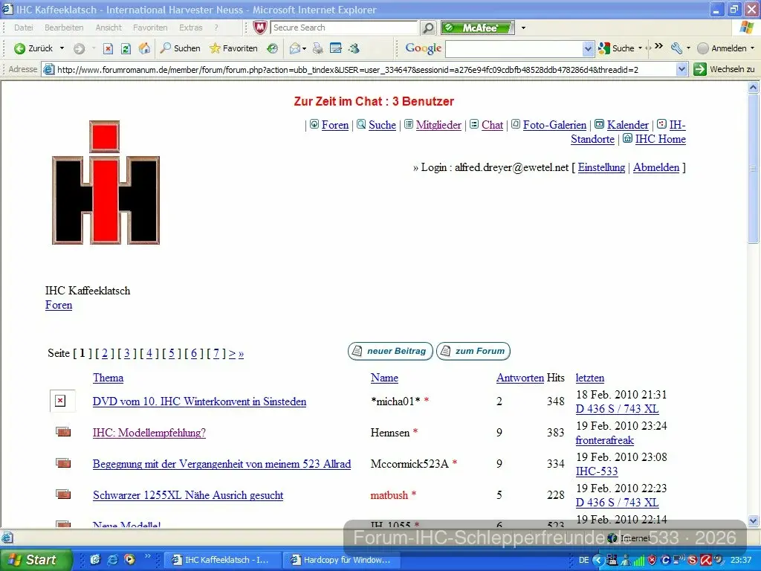Click the zum Forum button
This screenshot has width=761, height=571.
(x=473, y=351)
